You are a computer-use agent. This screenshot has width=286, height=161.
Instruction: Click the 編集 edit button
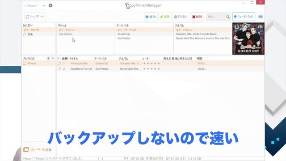165,17
